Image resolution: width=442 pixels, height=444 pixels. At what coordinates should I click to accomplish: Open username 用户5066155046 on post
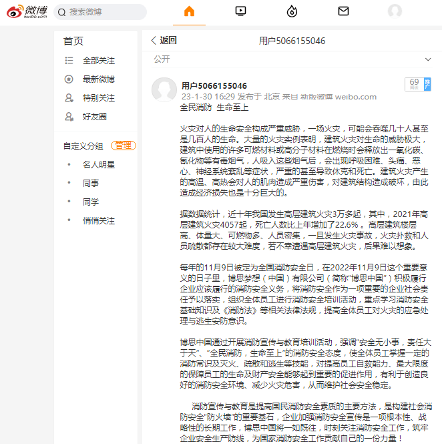pos(214,86)
